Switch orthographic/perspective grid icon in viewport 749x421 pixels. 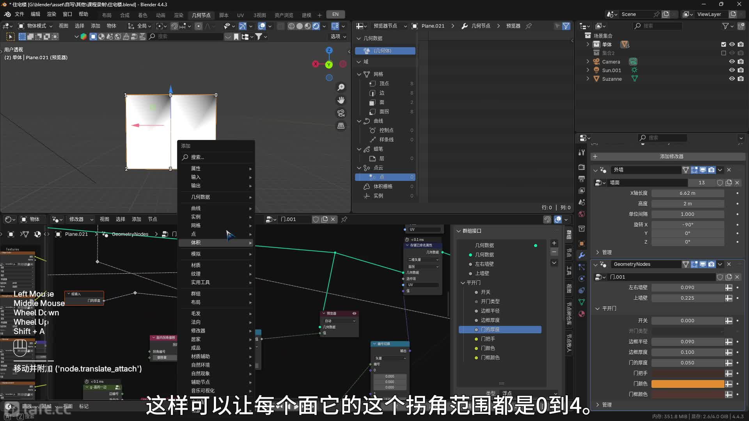coord(341,126)
